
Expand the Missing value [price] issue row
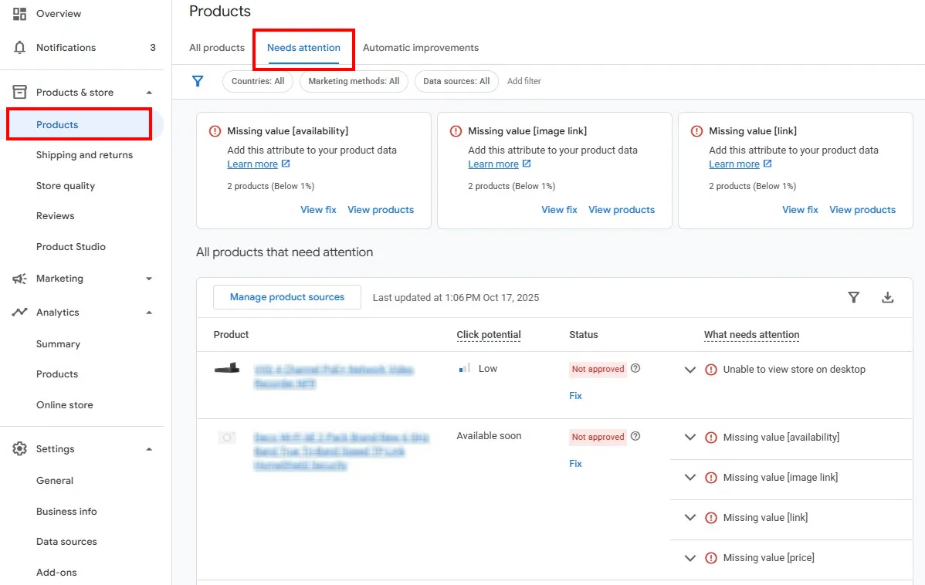tap(690, 557)
